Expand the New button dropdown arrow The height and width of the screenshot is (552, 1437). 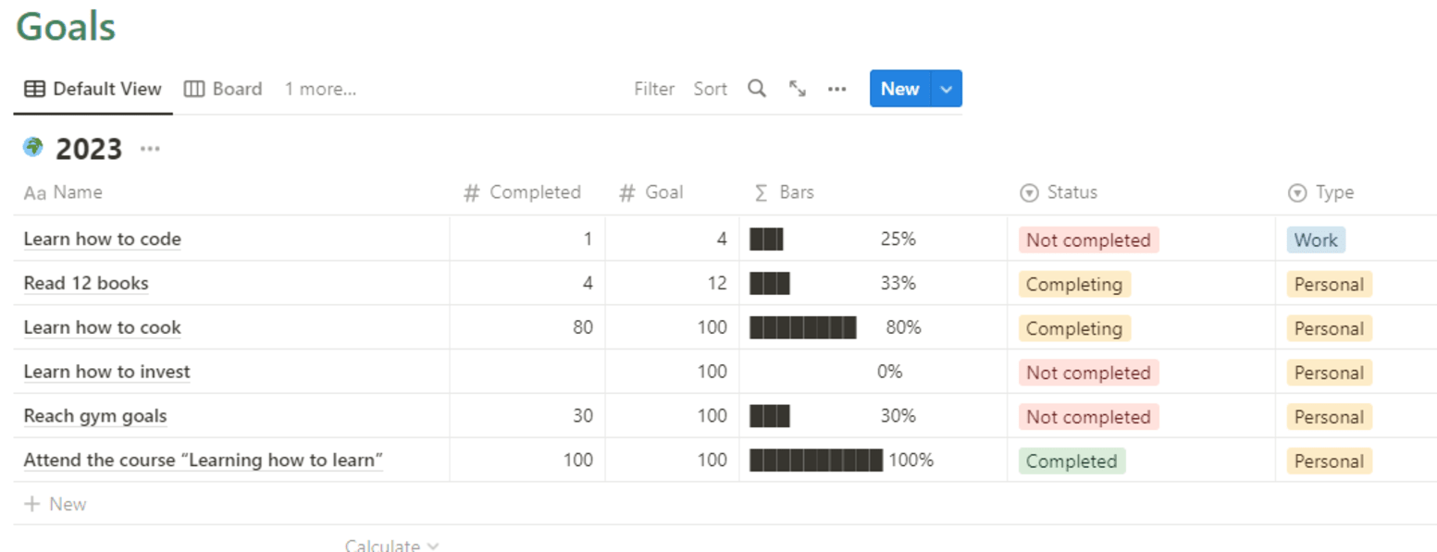click(x=946, y=89)
